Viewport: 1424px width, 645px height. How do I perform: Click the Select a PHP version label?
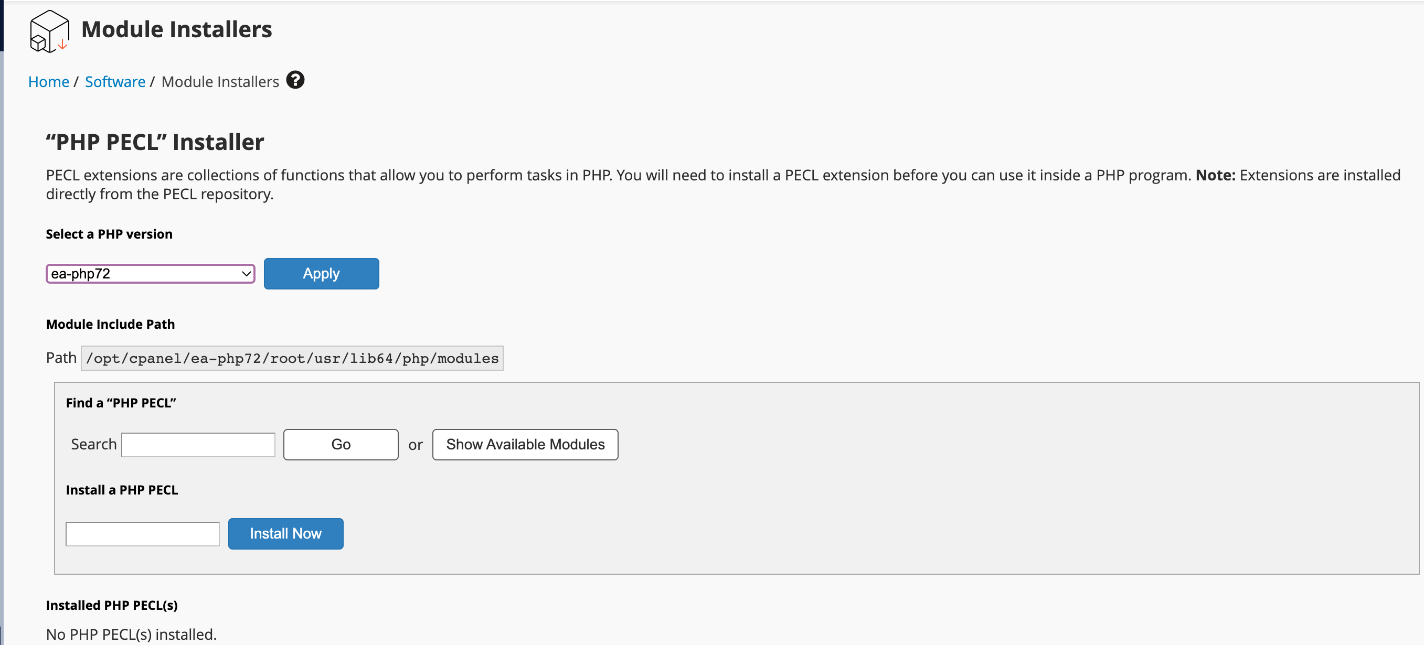click(109, 234)
